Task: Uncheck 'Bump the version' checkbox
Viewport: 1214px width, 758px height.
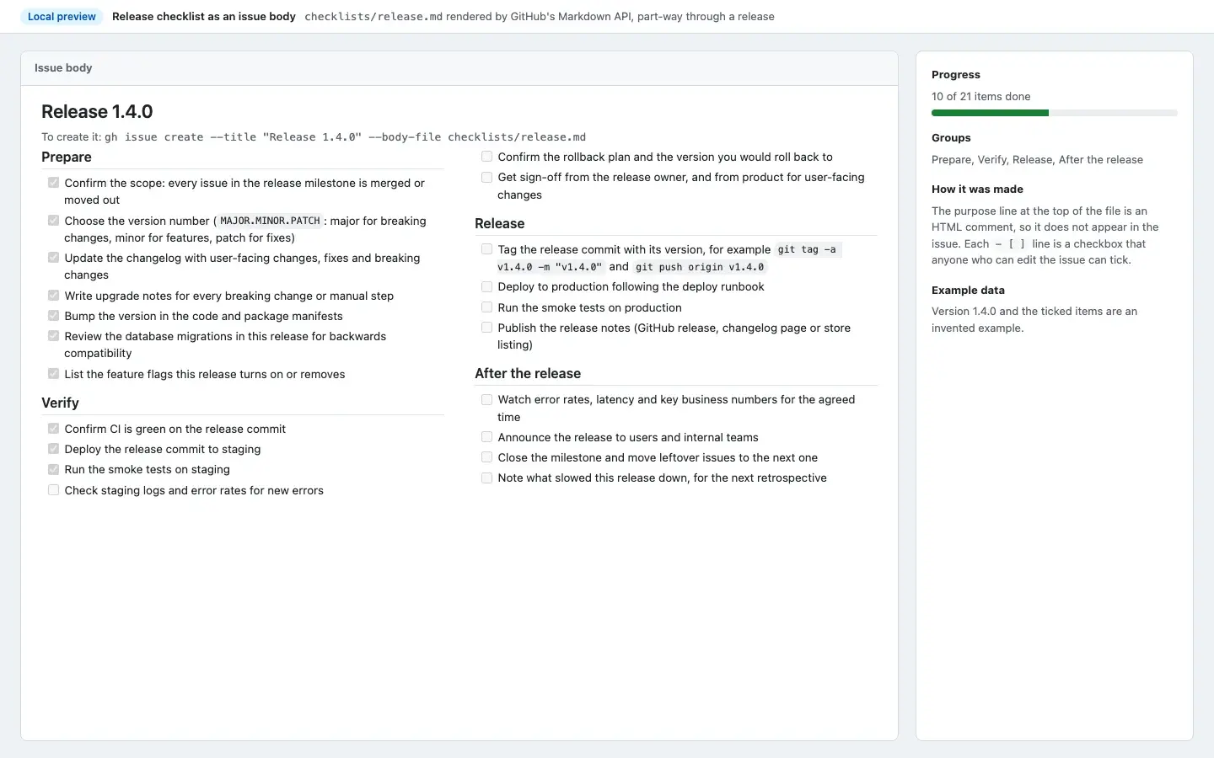Action: point(53,315)
